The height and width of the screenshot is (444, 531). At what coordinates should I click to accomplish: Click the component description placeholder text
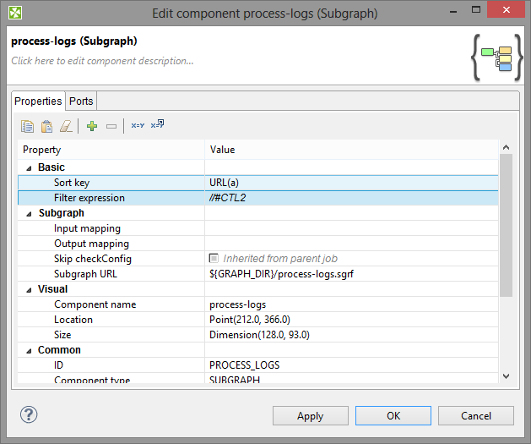click(x=102, y=61)
